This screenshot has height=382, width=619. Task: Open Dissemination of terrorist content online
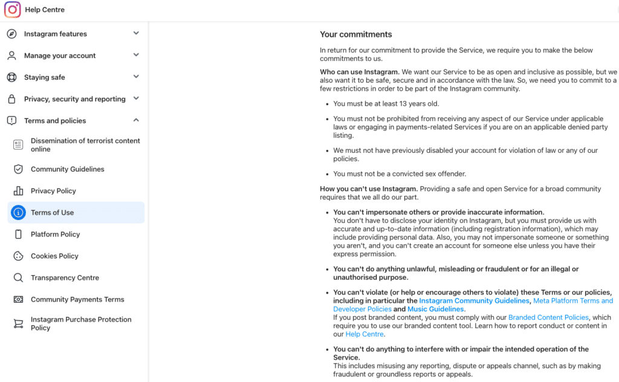point(76,145)
